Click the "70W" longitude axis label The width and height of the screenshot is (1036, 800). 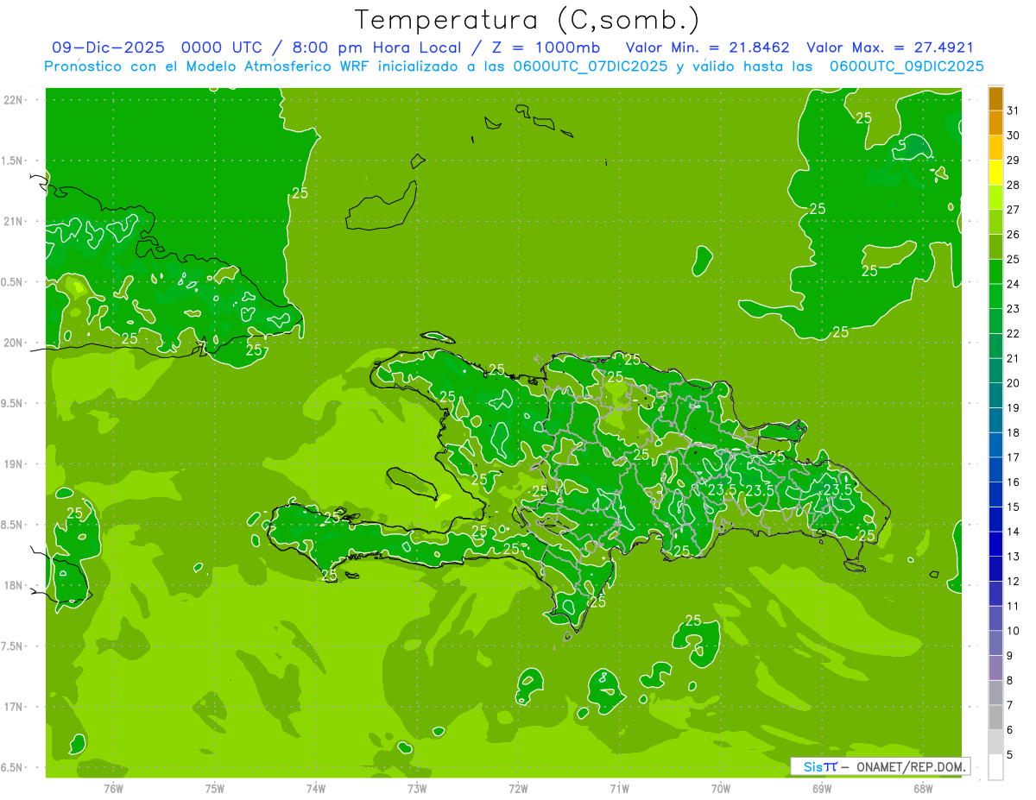pyautogui.click(x=721, y=789)
